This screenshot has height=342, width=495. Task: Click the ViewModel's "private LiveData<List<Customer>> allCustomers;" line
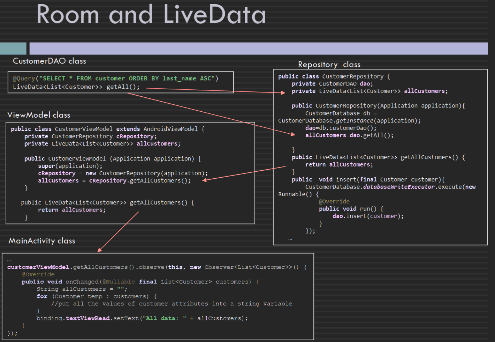[102, 144]
